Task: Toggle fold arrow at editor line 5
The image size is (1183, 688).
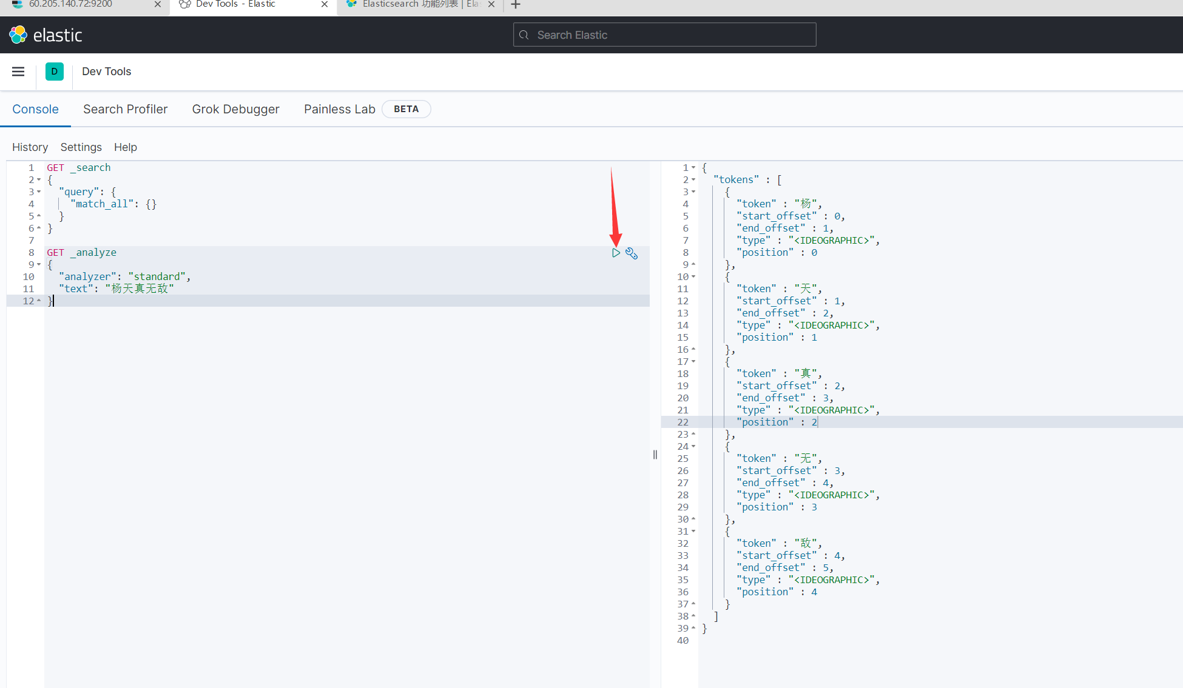Action: coord(39,216)
